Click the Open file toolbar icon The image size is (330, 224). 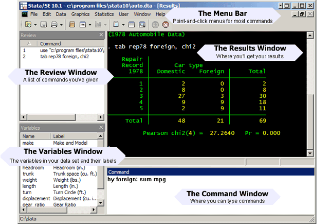pyautogui.click(x=28, y=25)
